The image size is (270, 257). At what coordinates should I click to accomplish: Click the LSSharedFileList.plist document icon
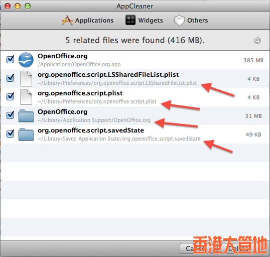(x=26, y=78)
